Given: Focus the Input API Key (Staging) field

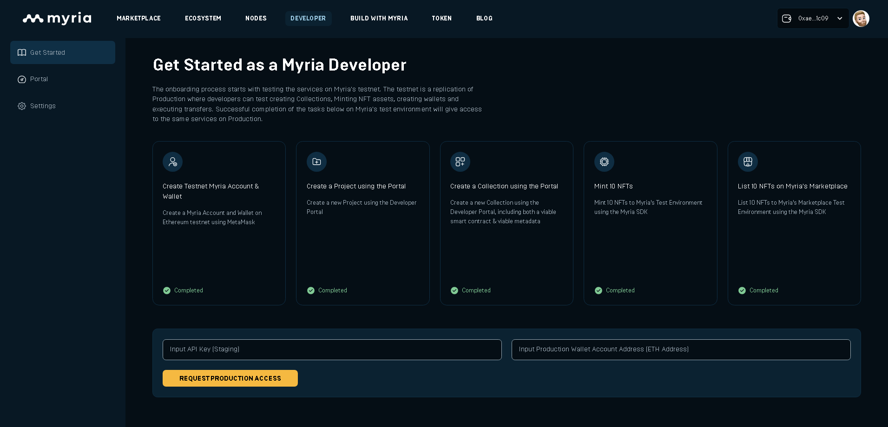Looking at the screenshot, I should (x=332, y=349).
